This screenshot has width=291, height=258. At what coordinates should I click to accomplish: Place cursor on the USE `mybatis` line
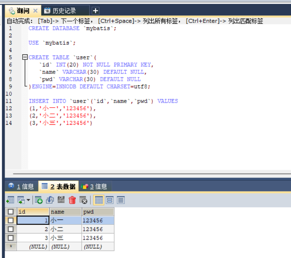52,43
